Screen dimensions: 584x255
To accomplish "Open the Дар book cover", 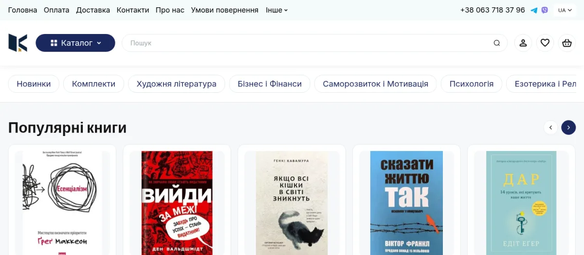I will [x=521, y=203].
